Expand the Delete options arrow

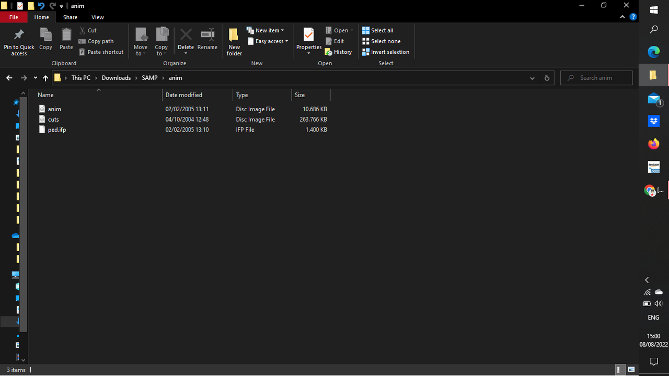pyautogui.click(x=186, y=53)
